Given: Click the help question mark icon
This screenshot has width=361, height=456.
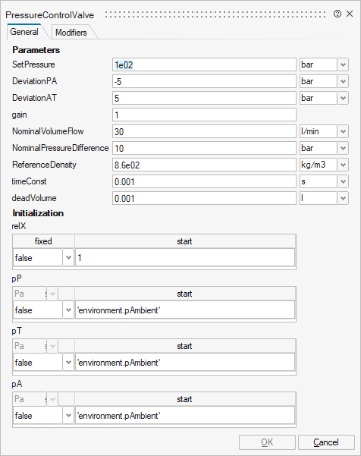Looking at the screenshot, I should pyautogui.click(x=337, y=14).
